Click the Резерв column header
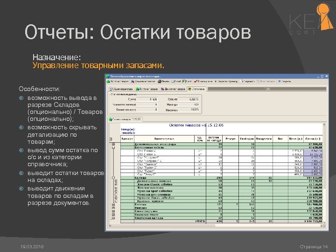The height and width of the screenshot is (252, 336). [x=231, y=139]
